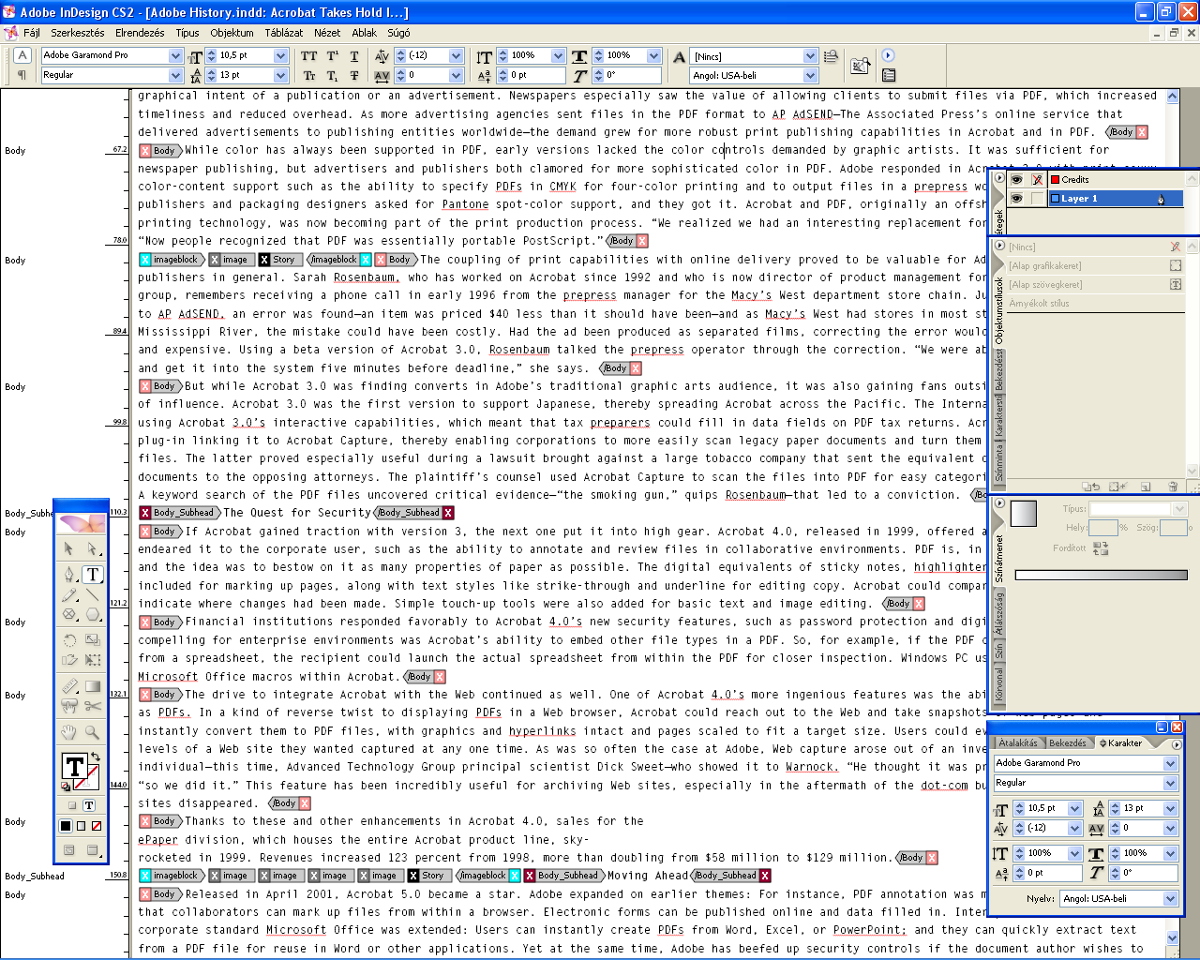
Task: Toggle formatting affects text (T) in toolbox
Action: point(89,805)
